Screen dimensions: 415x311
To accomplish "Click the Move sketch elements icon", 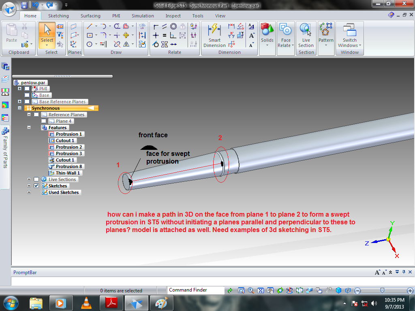I will [126, 35].
